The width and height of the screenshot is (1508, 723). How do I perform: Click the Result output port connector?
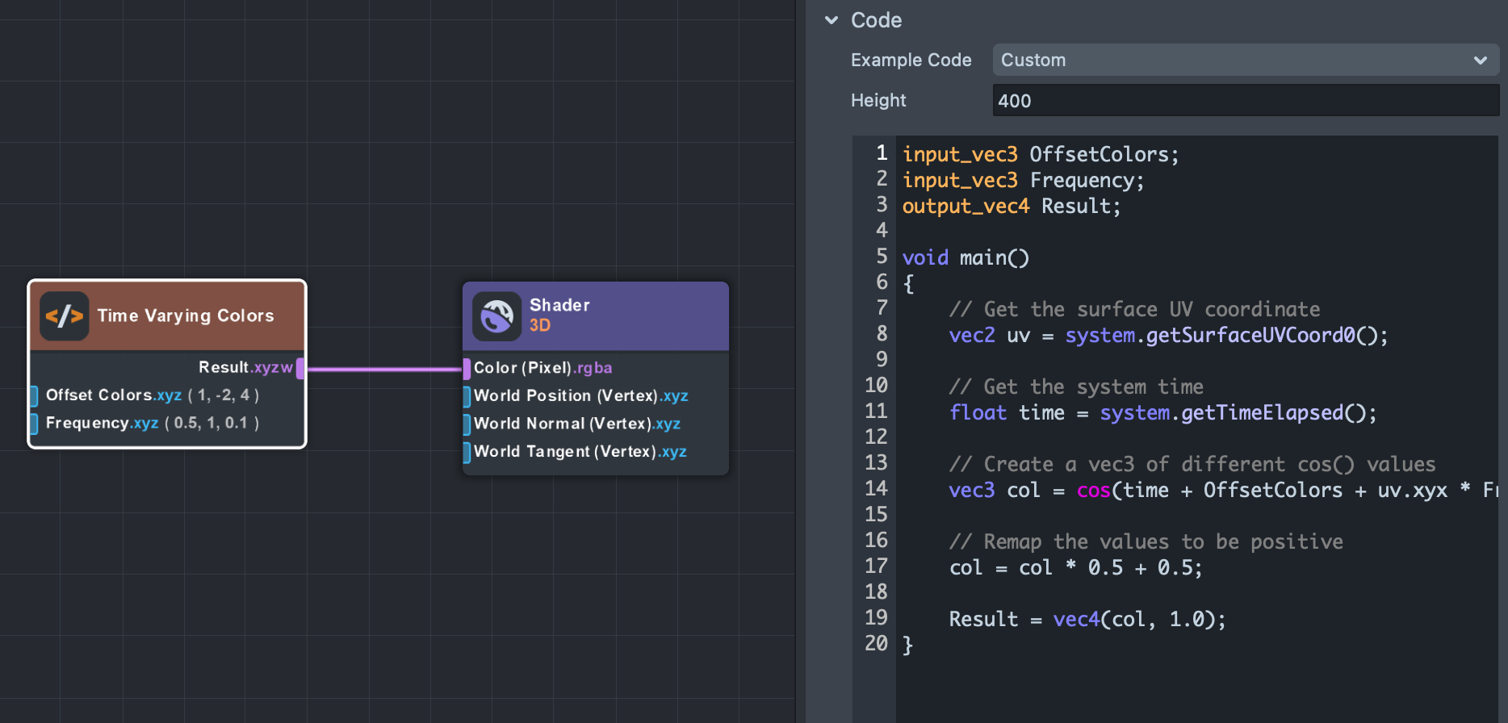tap(300, 368)
